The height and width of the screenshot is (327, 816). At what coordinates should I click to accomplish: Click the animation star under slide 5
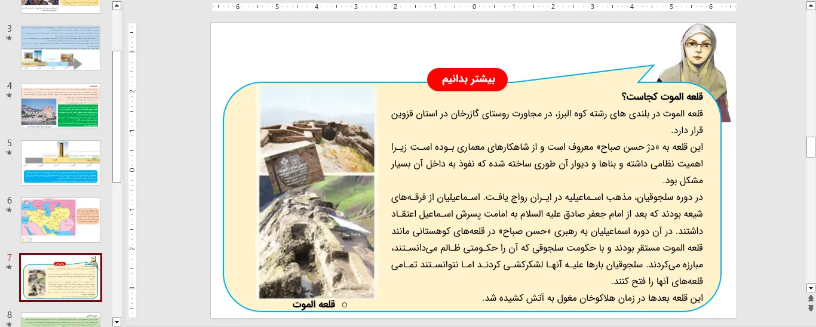click(9, 153)
